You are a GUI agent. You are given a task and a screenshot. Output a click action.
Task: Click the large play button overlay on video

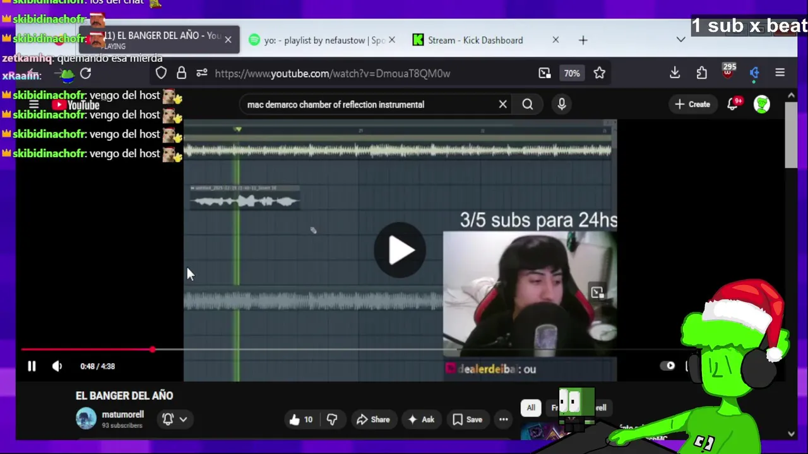400,250
